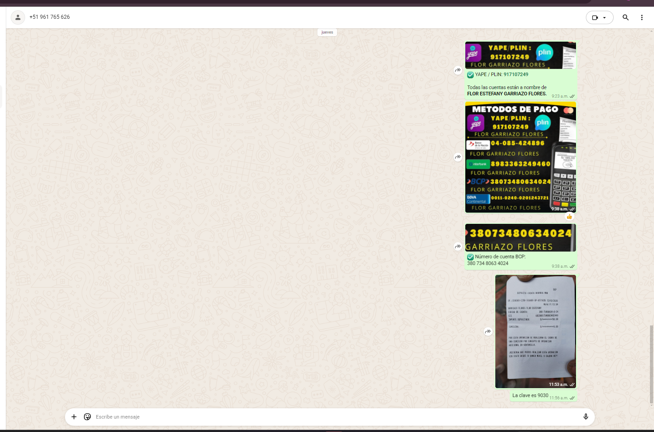Click the contact number +51 961 765 626
This screenshot has height=432, width=654.
coord(50,17)
